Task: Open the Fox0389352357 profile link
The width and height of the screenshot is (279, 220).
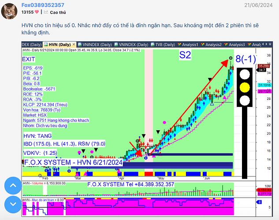Action: [43, 5]
